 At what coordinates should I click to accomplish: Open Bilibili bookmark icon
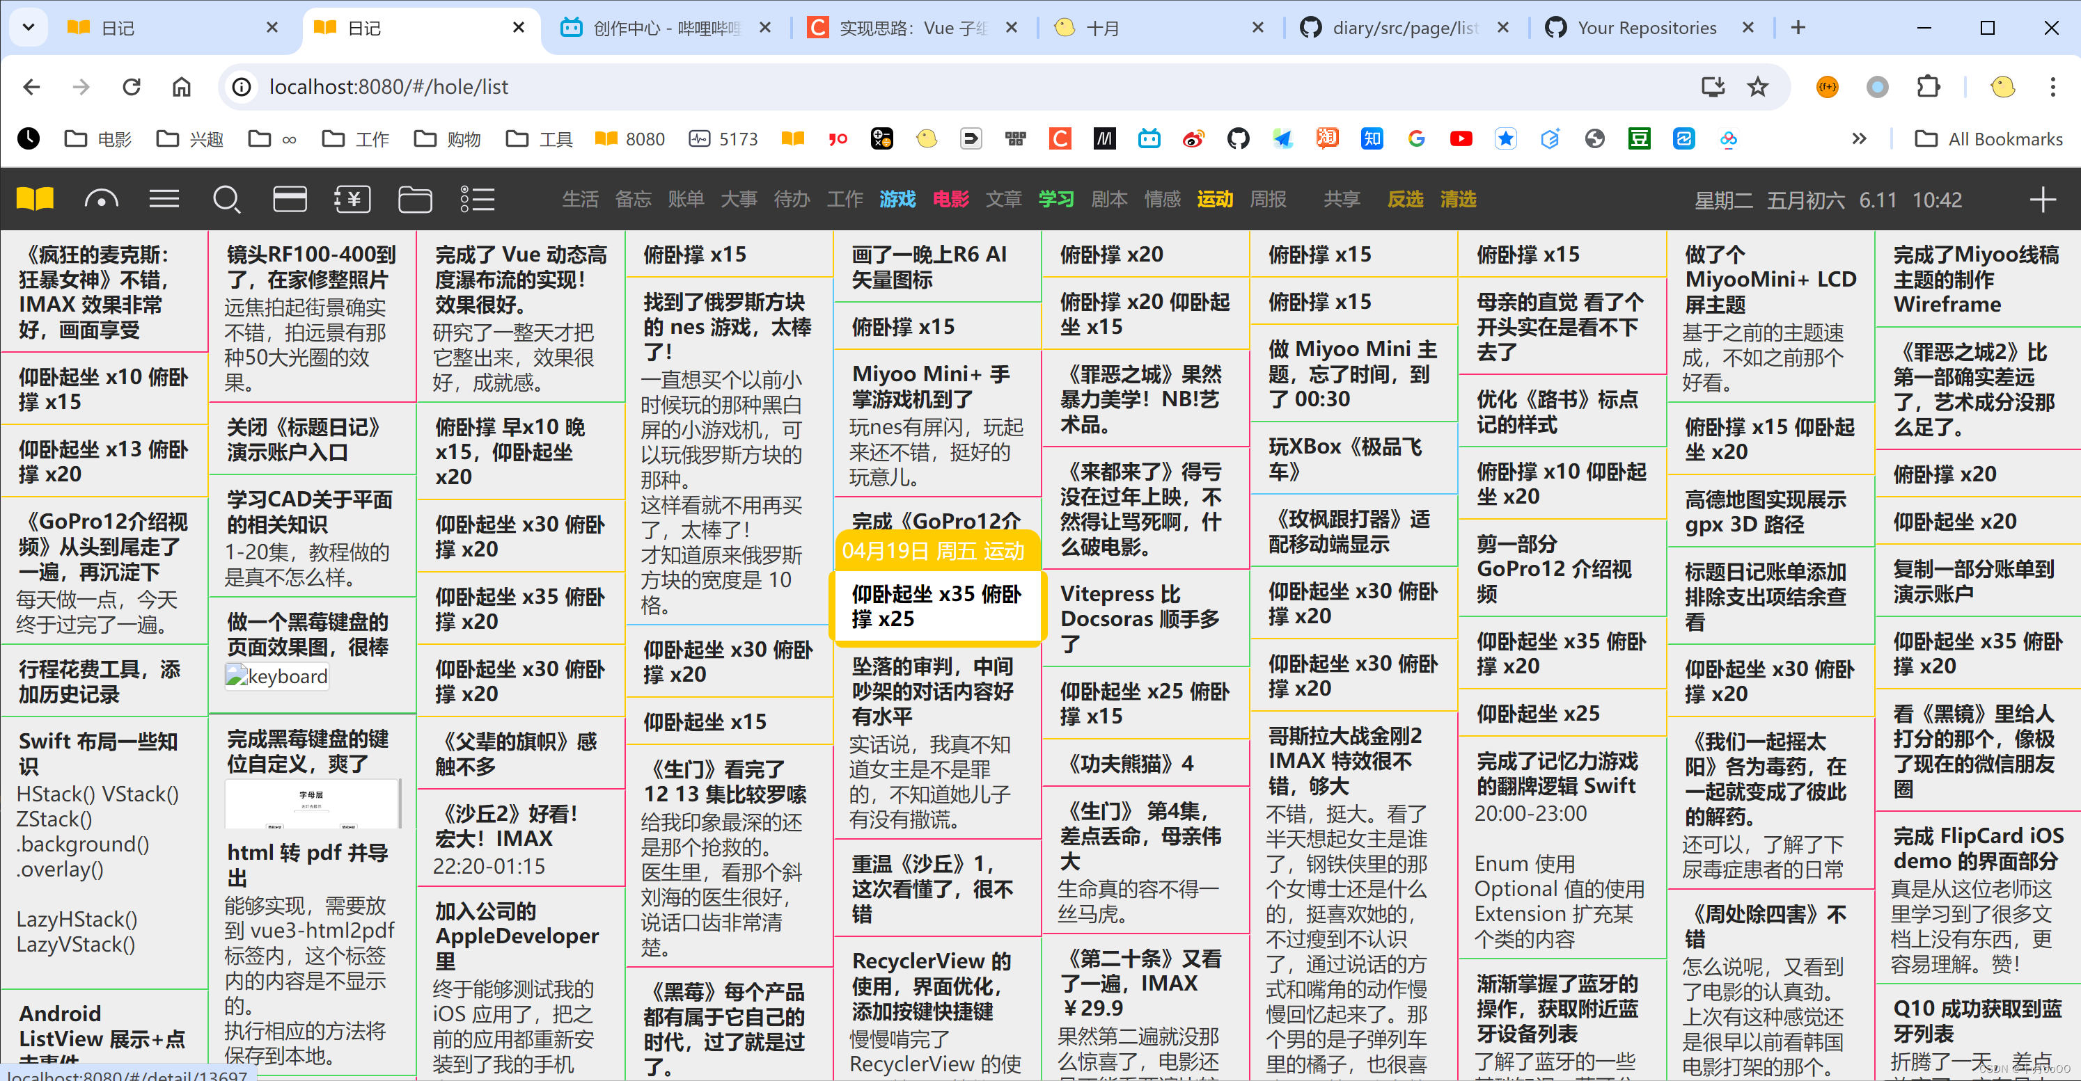[x=1149, y=139]
